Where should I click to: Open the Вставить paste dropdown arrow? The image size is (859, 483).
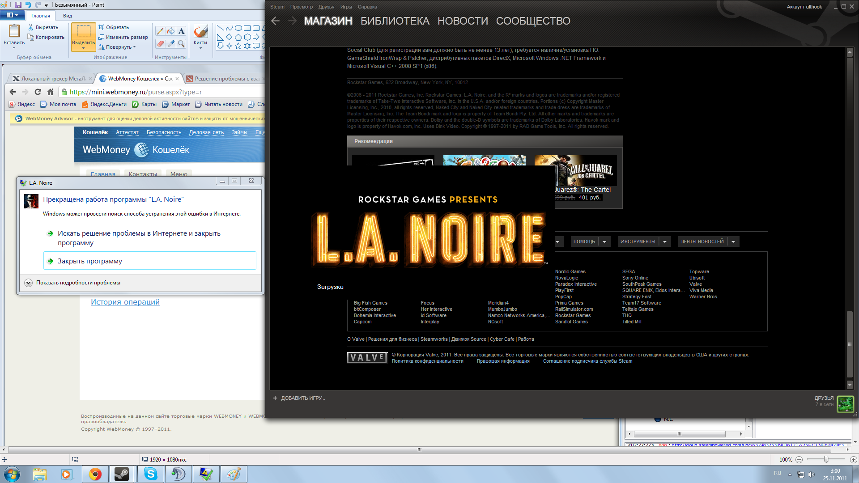pyautogui.click(x=14, y=48)
